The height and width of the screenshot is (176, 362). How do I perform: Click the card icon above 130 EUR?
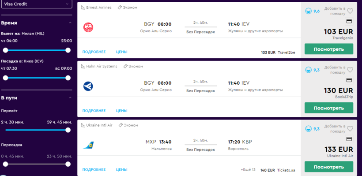(349, 80)
